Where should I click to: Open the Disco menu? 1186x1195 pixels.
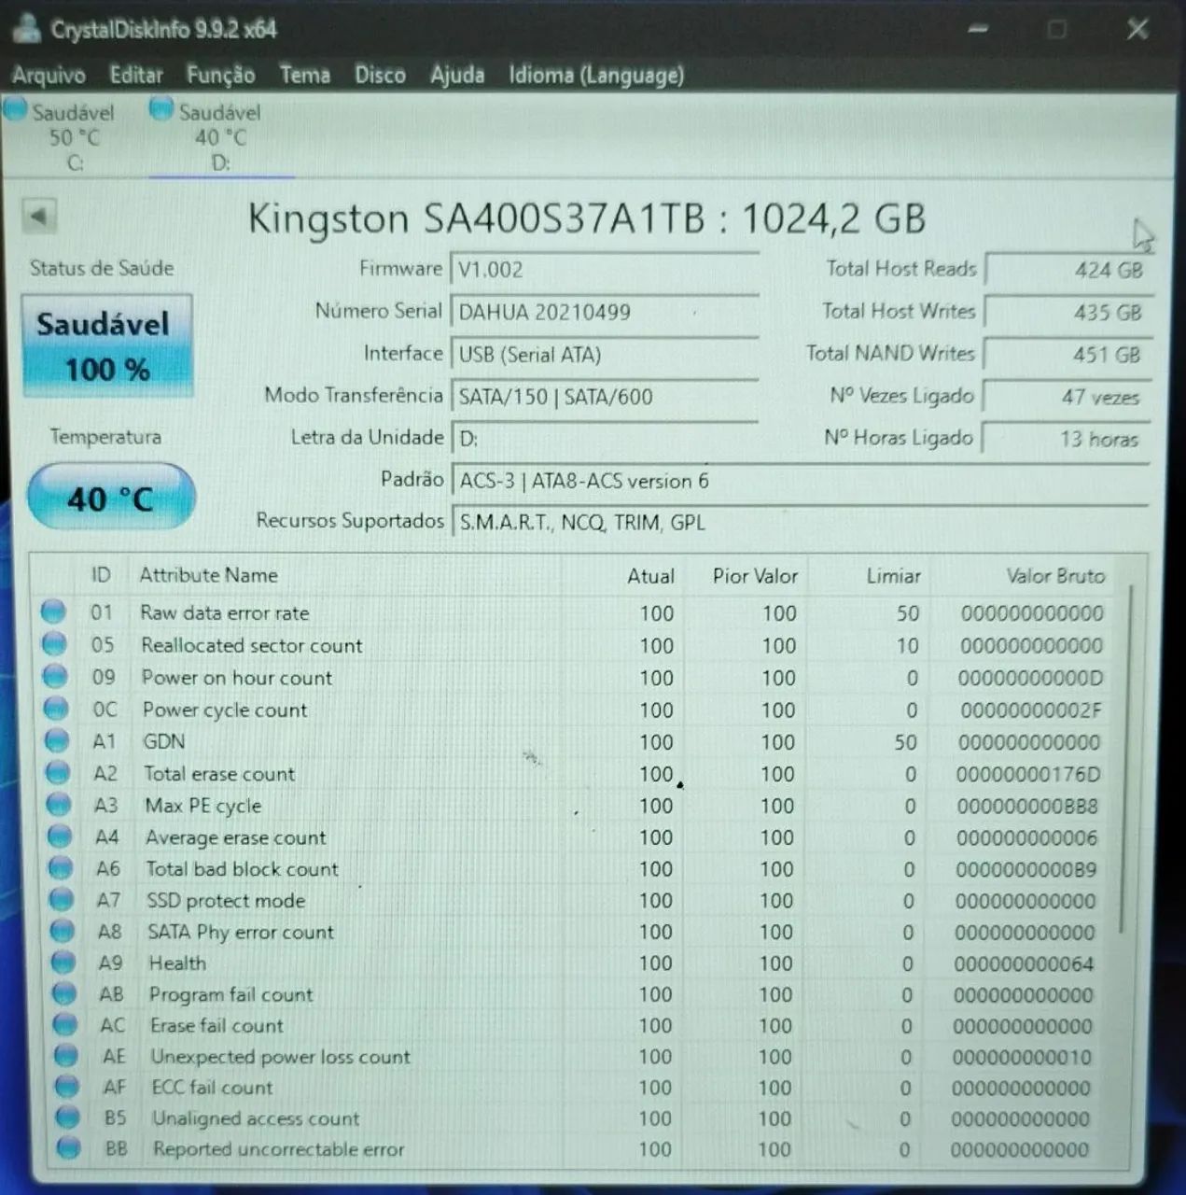pyautogui.click(x=380, y=75)
